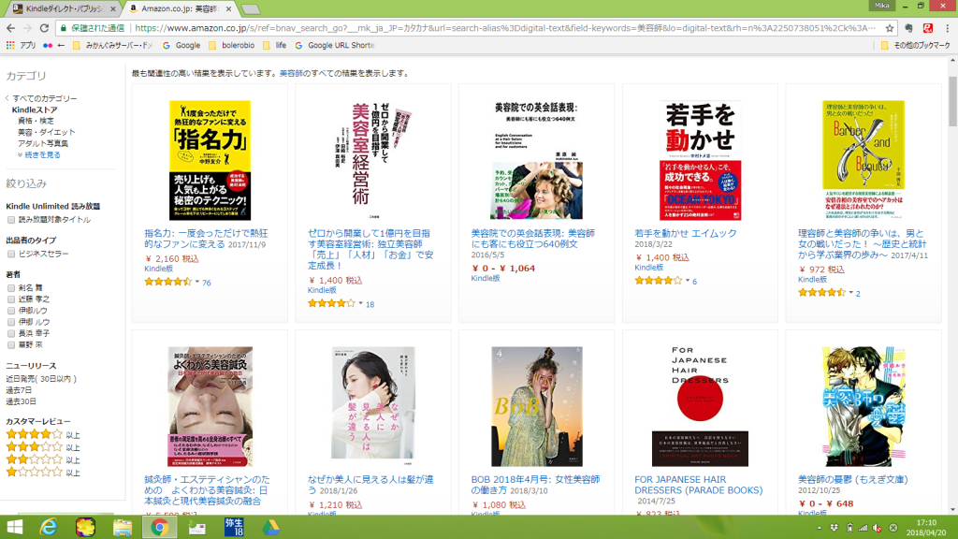This screenshot has width=958, height=539.
Task: Open the Google bookmark
Action: click(x=181, y=45)
